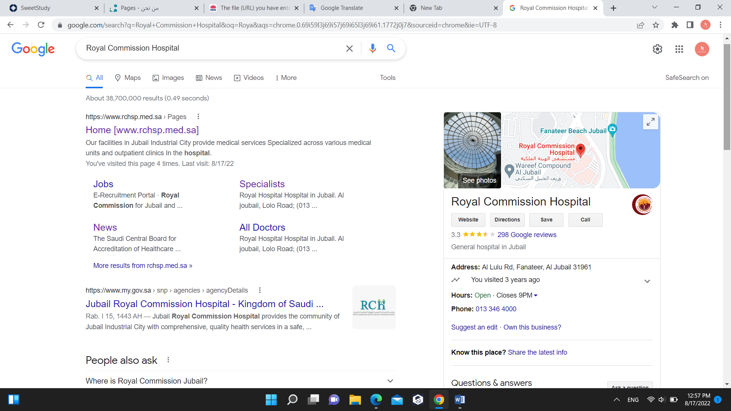The image size is (731, 411).
Task: Open a new browser tab
Action: pos(613,8)
